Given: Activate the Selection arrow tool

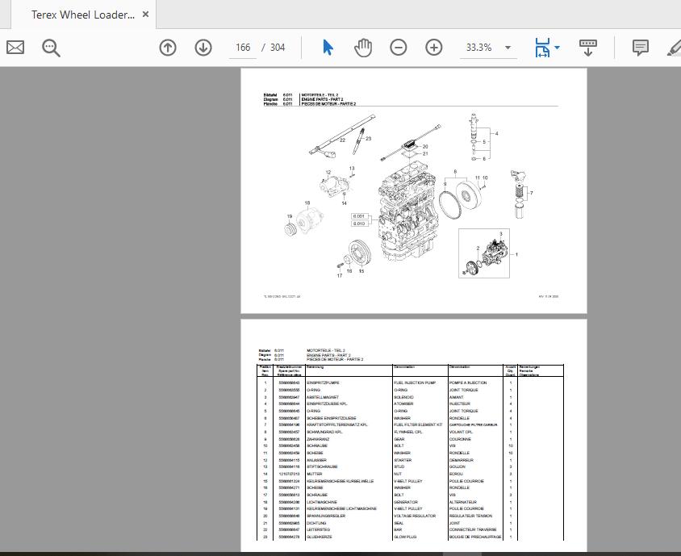Looking at the screenshot, I should coord(328,47).
